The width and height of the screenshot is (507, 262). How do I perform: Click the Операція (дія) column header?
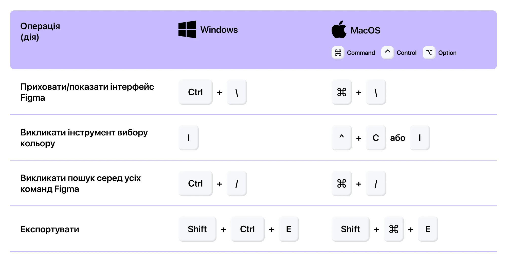click(x=40, y=31)
